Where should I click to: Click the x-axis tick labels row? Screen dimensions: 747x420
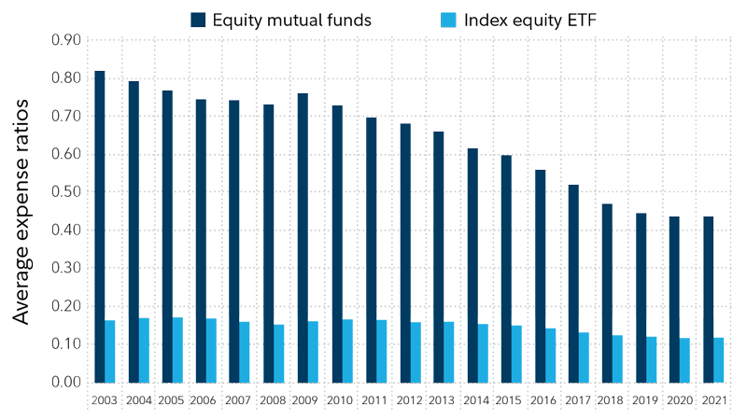[411, 400]
